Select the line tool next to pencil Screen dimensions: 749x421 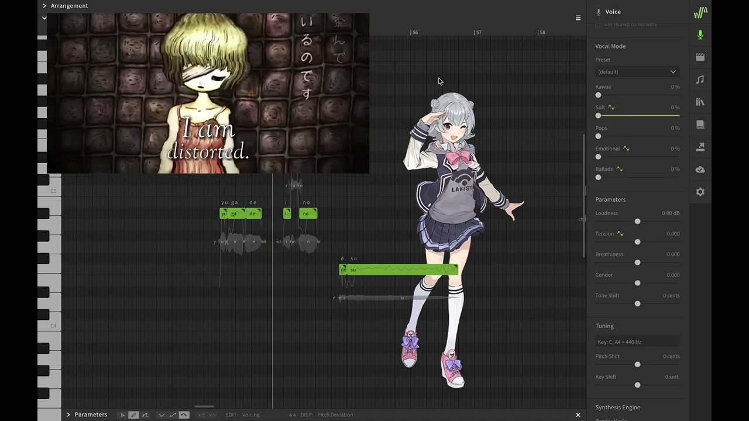pyautogui.click(x=145, y=415)
